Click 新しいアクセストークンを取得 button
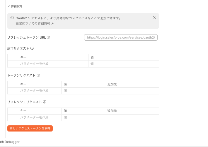Screen dimensions: 208x147 tap(30, 129)
